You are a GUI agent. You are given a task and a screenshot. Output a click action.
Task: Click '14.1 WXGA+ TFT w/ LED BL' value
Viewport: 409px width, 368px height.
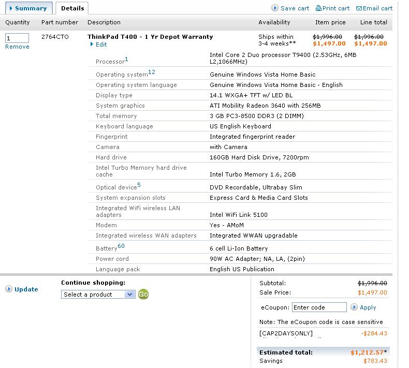(251, 95)
